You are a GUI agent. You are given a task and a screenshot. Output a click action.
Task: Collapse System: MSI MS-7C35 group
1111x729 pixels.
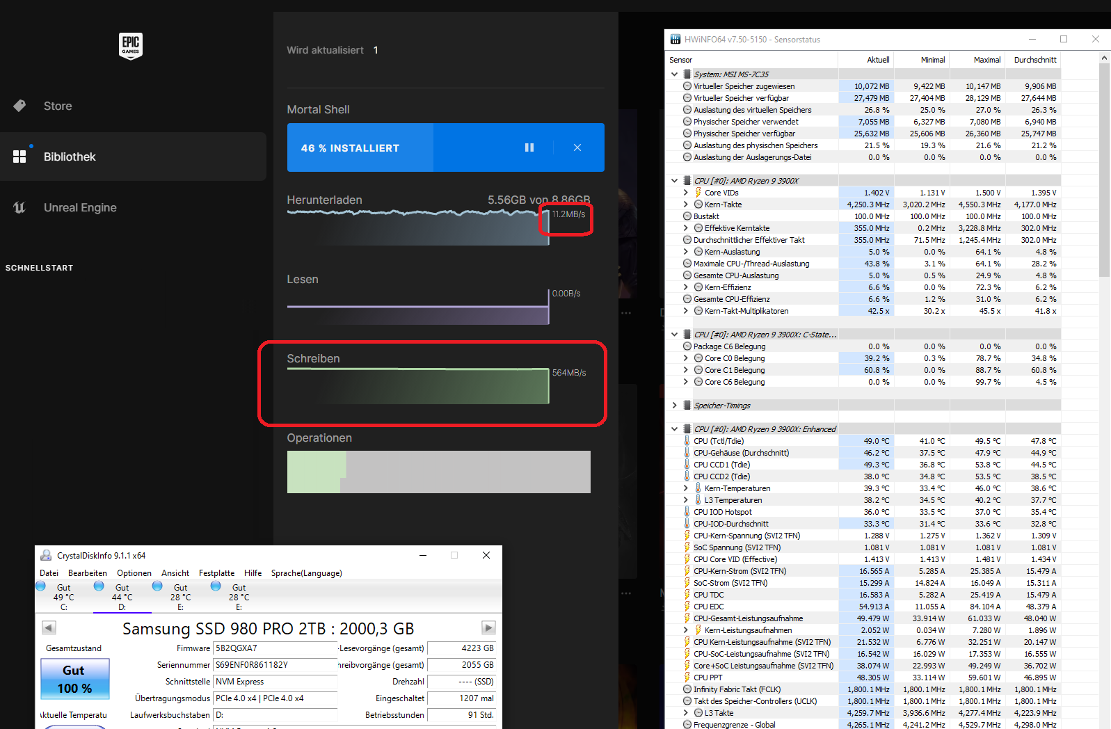[x=674, y=74]
